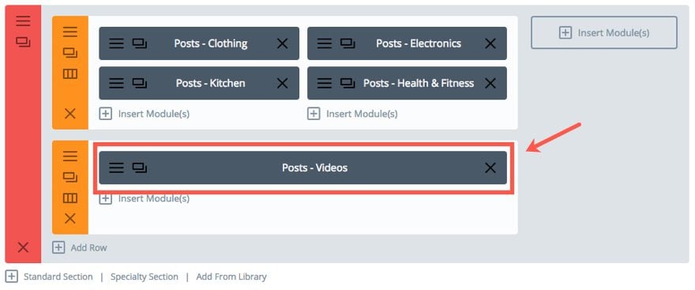Duplicate the Posts - Videos module

(x=140, y=168)
